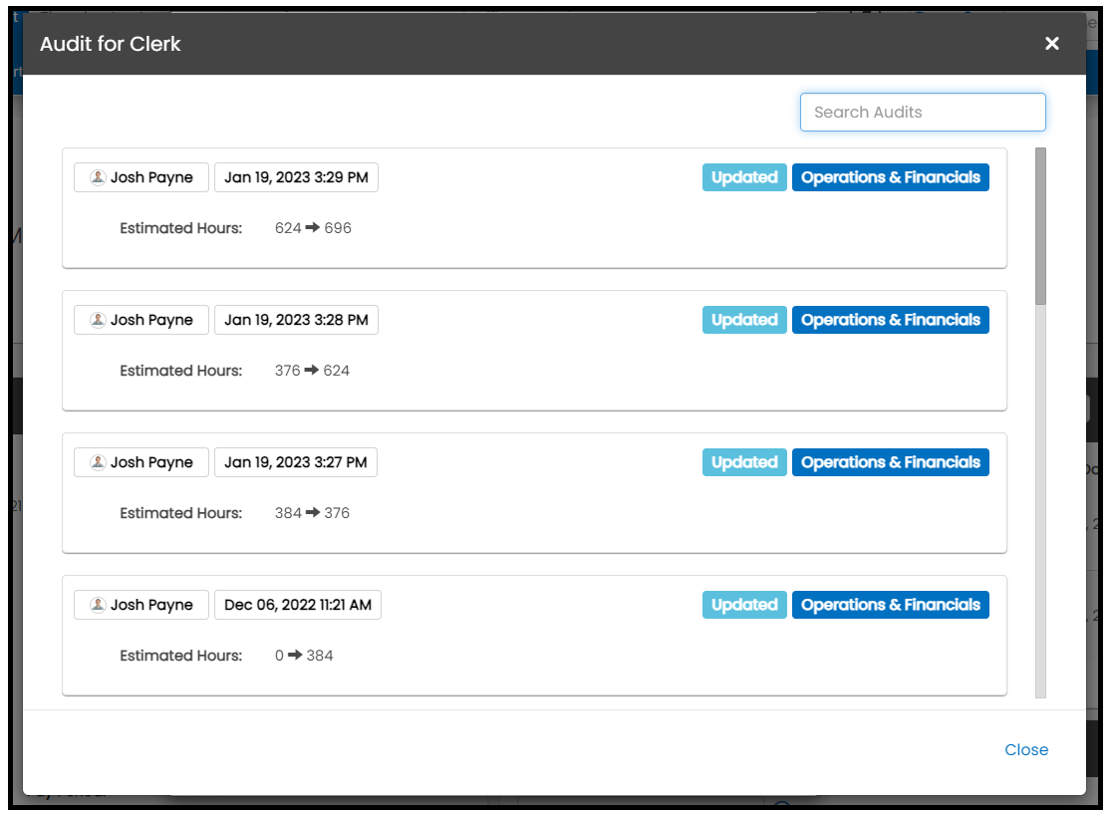Screen dimensions: 1113x816
Task: Click Josh Payne user chip on the 3:27 PM entry
Action: tap(141, 462)
